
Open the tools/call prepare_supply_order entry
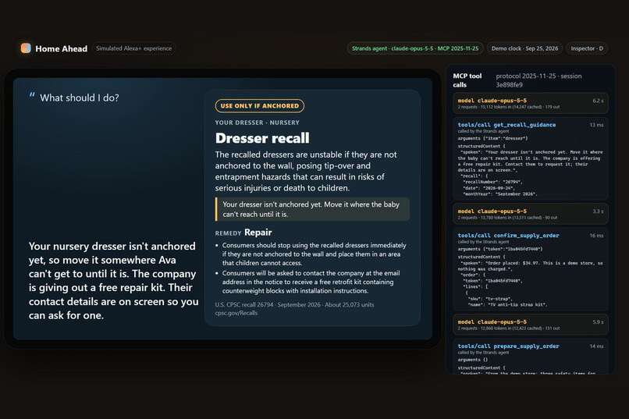tap(531, 357)
